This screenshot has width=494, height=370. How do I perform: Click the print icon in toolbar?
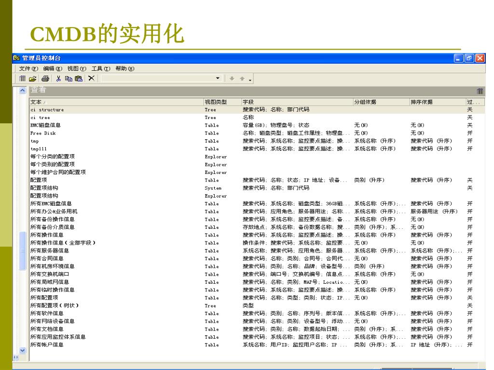(x=45, y=79)
